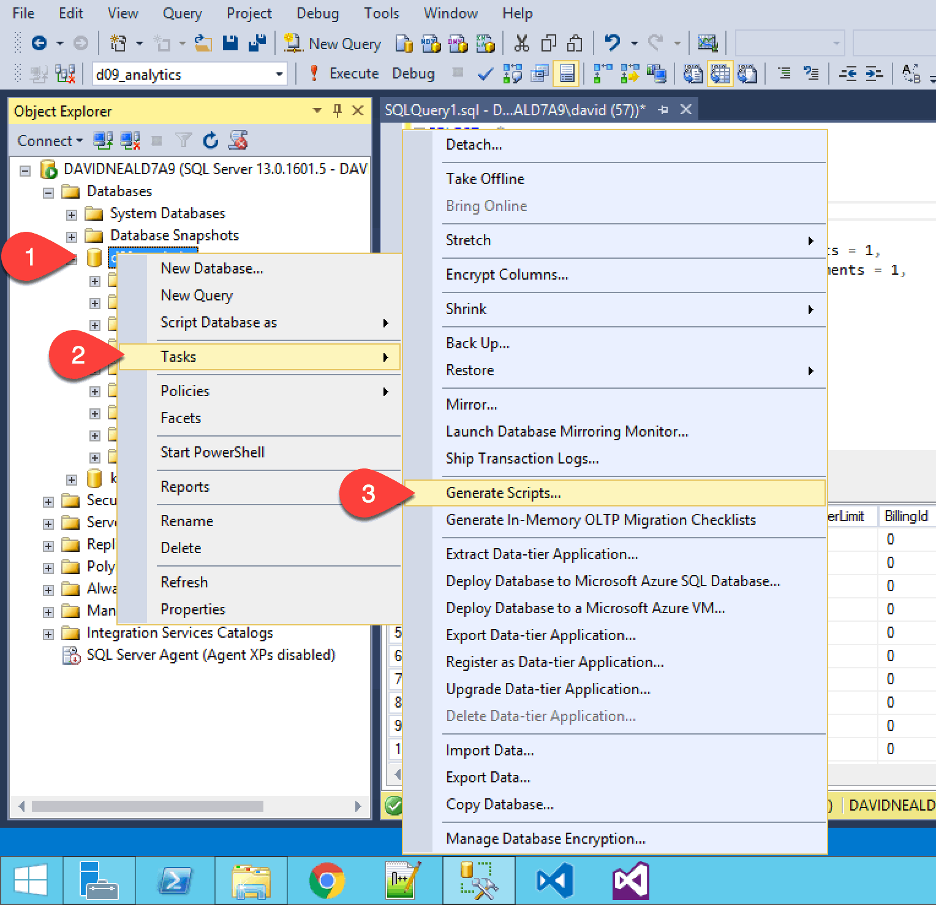
Task: Click the Disconnect icon in Object Explorer
Action: (130, 140)
